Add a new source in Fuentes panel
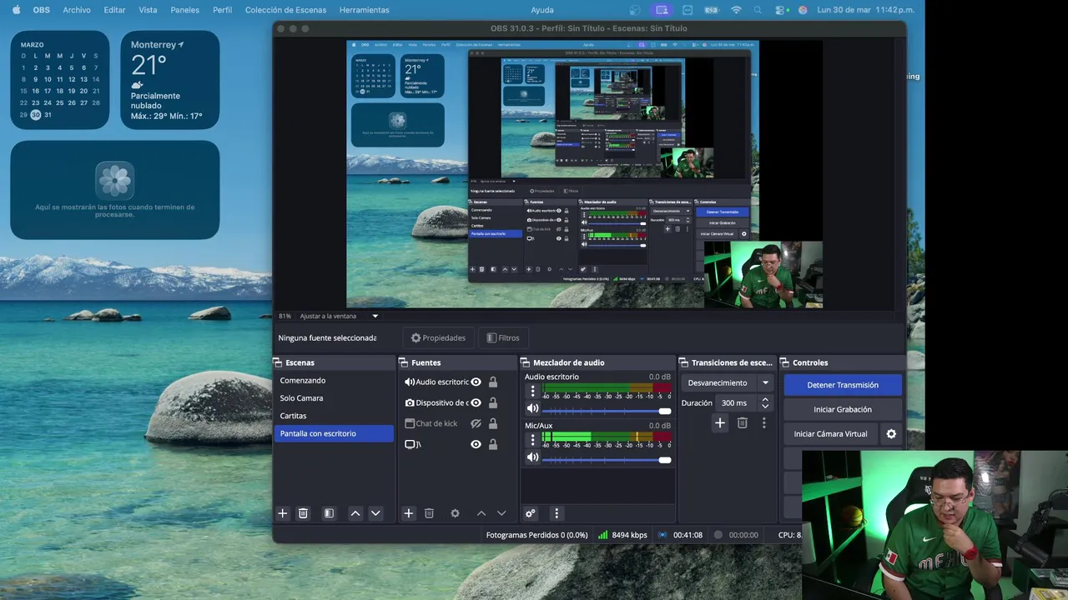 coord(408,513)
